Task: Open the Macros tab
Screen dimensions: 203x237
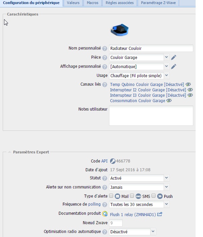Action: pos(93,3)
